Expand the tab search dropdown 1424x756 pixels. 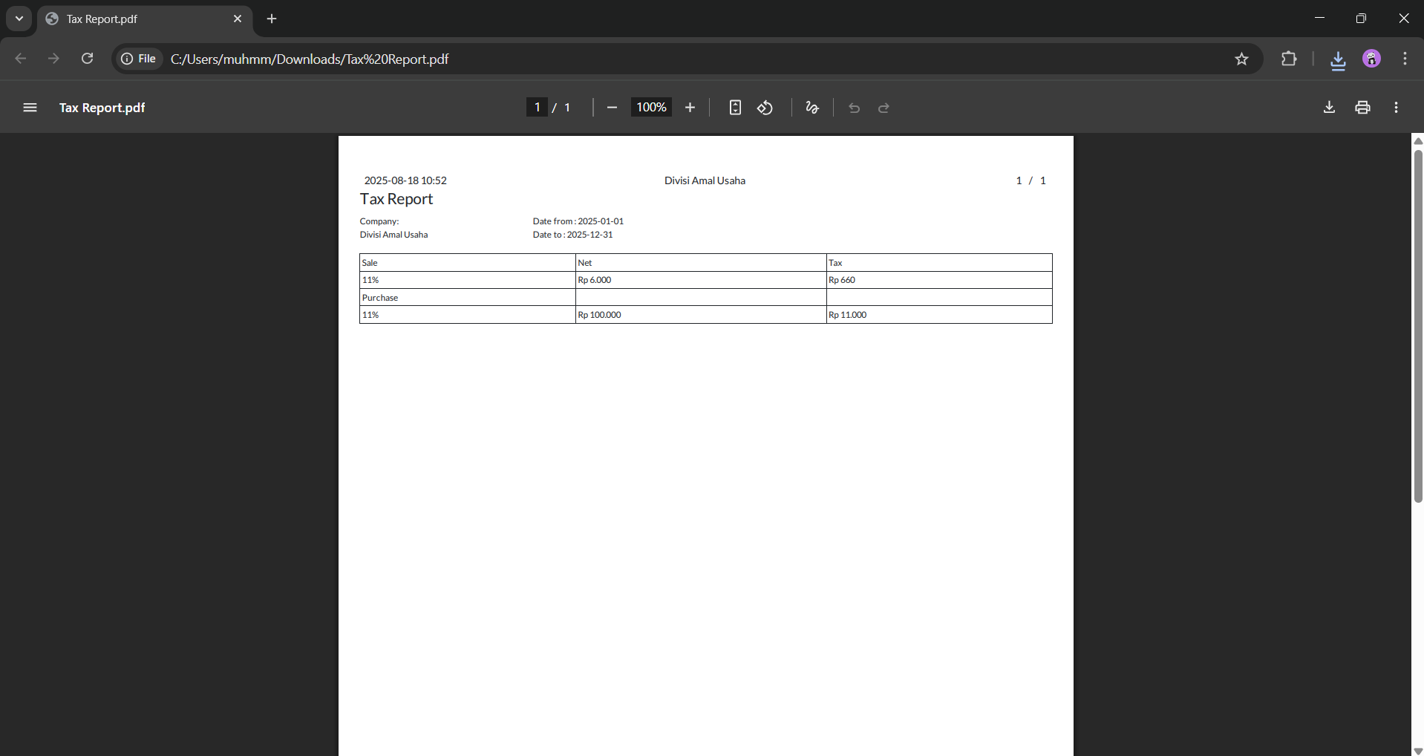[x=19, y=19]
